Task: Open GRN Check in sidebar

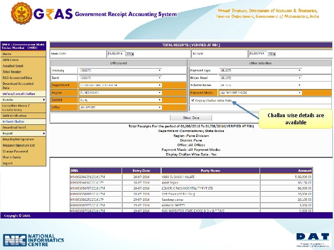Action: coord(23,60)
